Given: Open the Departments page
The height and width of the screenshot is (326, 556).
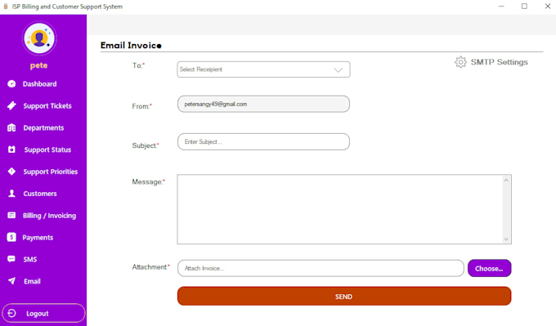Looking at the screenshot, I should [x=43, y=128].
